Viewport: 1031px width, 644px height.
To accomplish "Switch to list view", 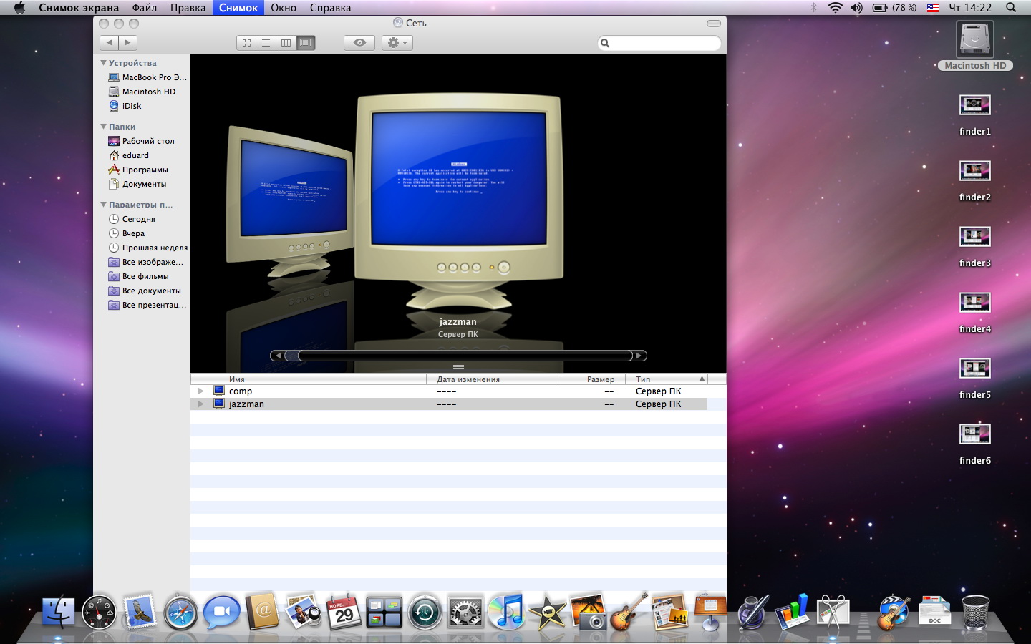I will 266,43.
